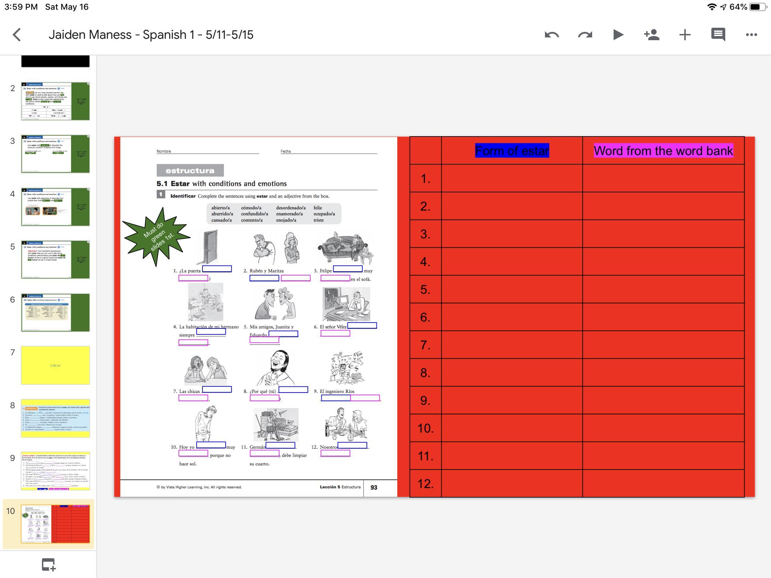771x578 pixels.
Task: Open the yellow slide 7 thumbnail
Action: click(55, 365)
